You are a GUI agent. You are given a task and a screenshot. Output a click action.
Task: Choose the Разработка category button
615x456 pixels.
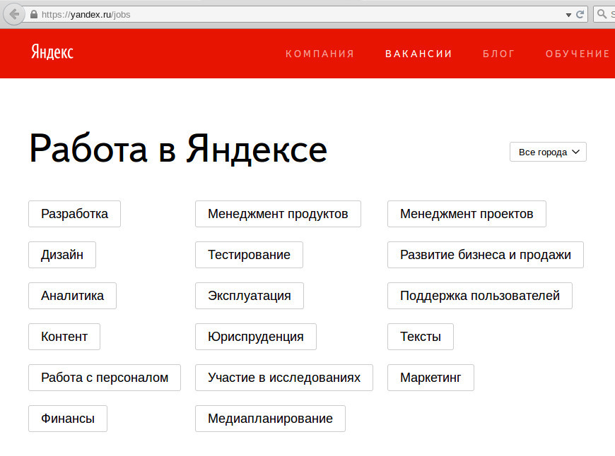(74, 214)
